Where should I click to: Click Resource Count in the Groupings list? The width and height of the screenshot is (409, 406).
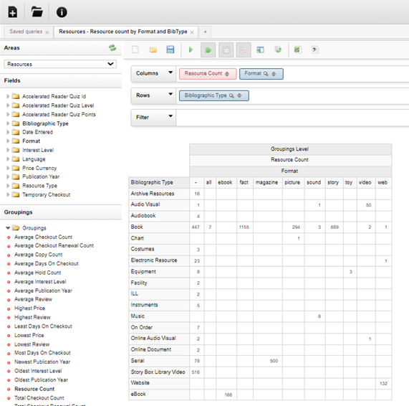tap(34, 389)
